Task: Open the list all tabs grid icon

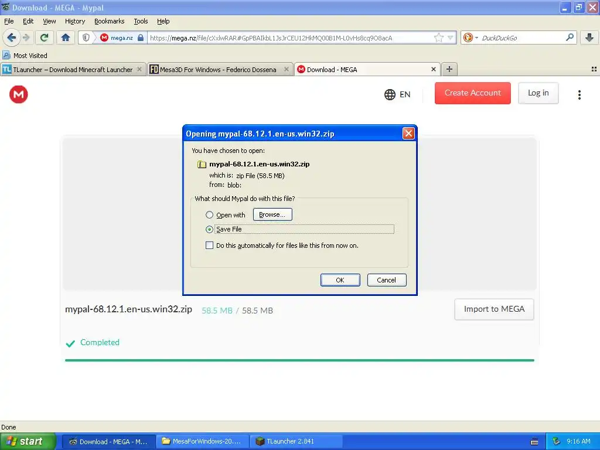Action: (594, 69)
